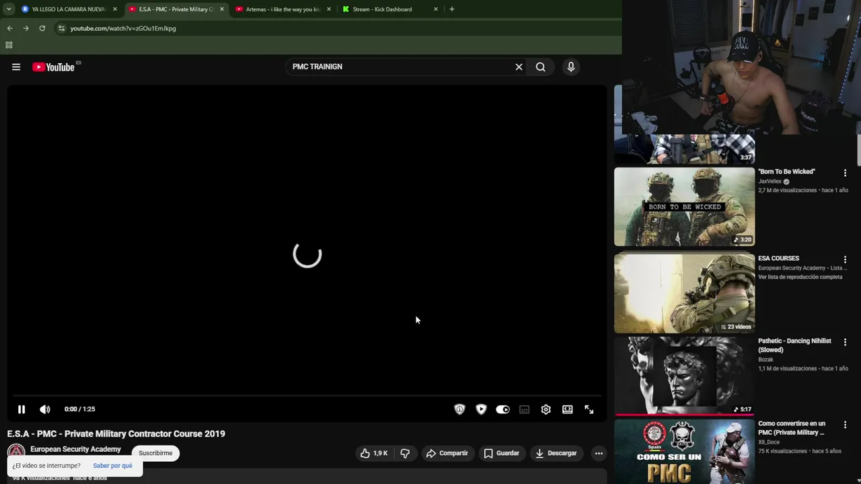This screenshot has height=484, width=861.
Task: Open the ESA COURSES playlist thumbnail
Action: (684, 293)
